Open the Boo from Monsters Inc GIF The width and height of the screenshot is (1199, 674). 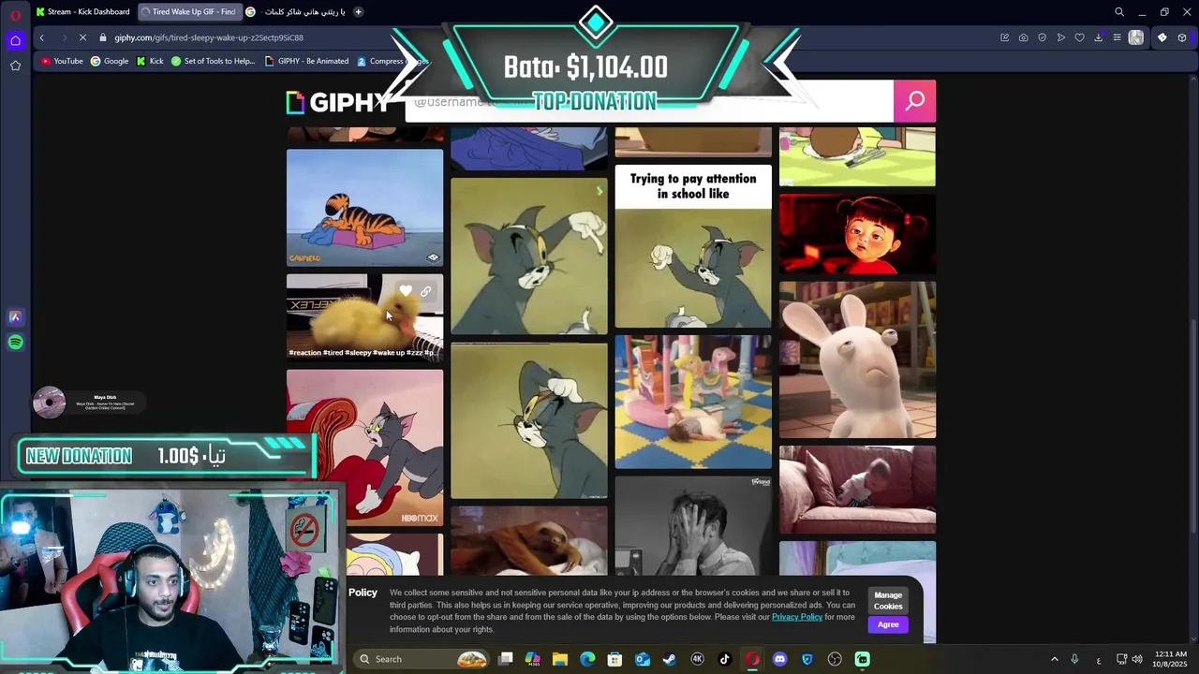[x=857, y=234]
